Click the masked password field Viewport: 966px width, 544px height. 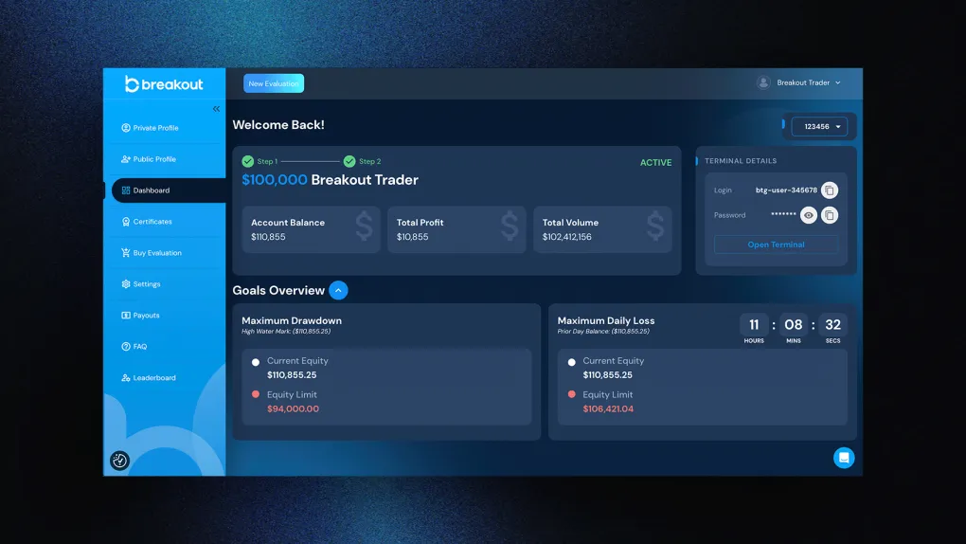click(783, 214)
